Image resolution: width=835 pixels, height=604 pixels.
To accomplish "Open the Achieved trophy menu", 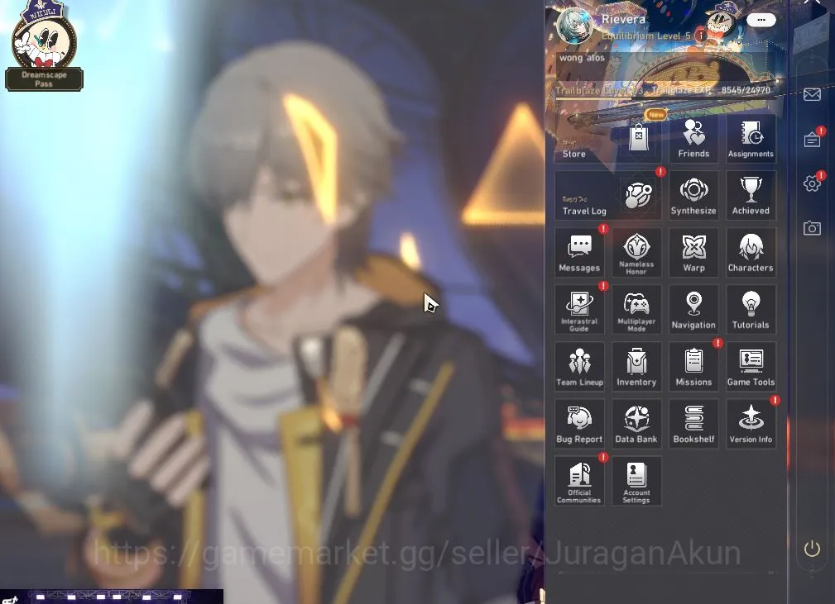I will coord(751,195).
